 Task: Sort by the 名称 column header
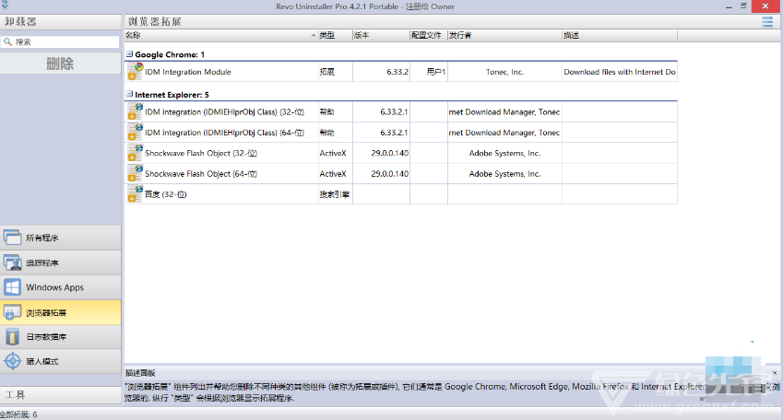pyautogui.click(x=220, y=35)
